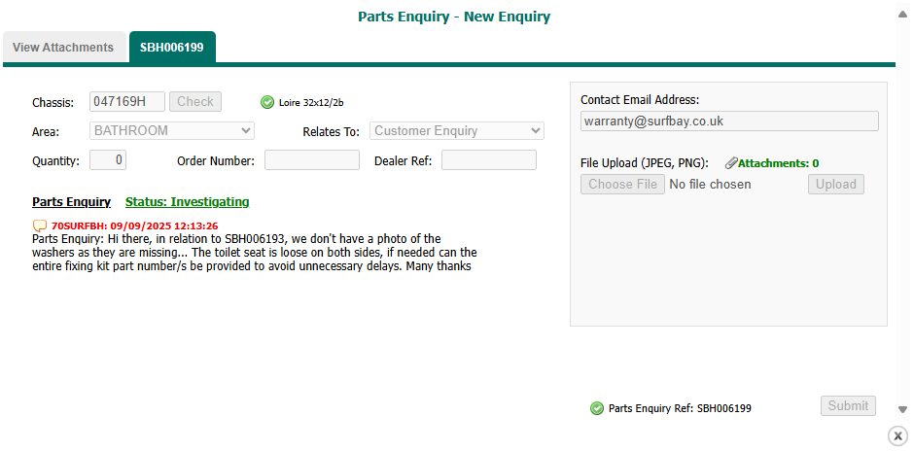Screen dimensions: 914x451
Task: Click the speech bubble icon next to 70SURFBH
Action: 40,225
